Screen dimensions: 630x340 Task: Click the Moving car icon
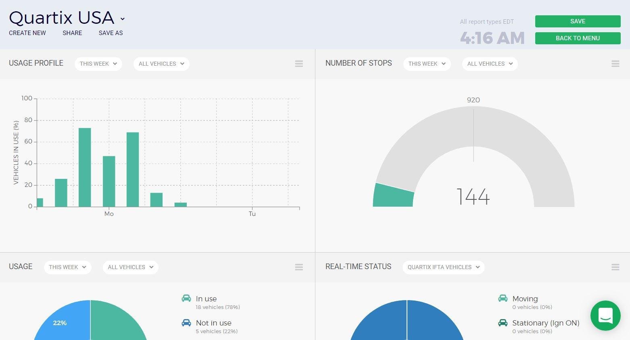point(503,298)
